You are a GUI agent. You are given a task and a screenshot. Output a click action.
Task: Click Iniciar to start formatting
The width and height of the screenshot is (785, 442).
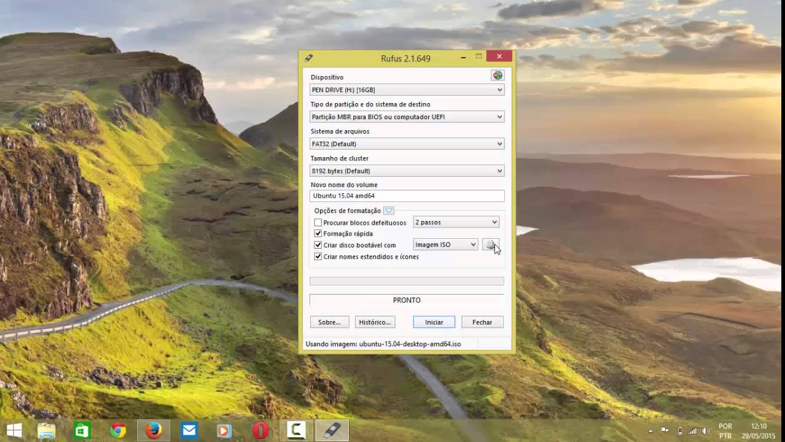(x=434, y=322)
